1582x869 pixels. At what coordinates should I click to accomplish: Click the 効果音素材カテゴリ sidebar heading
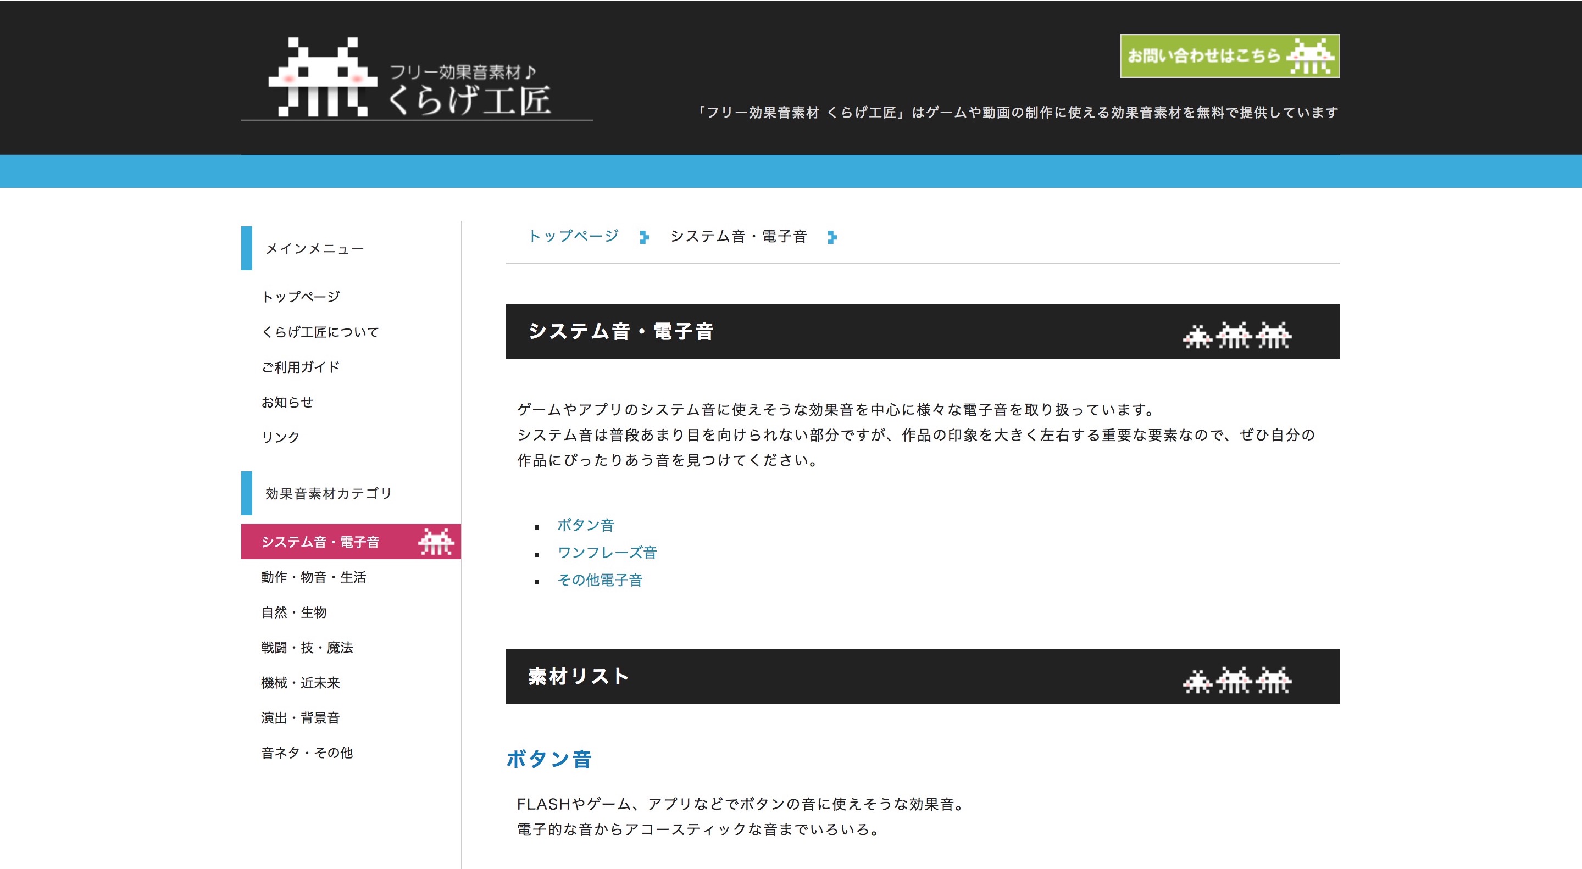pos(329,493)
